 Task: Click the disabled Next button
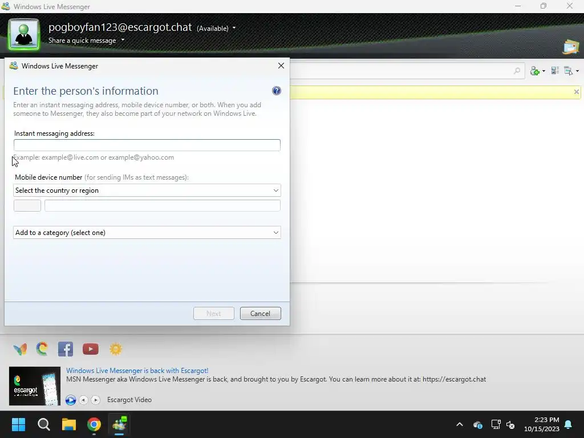pos(214,314)
